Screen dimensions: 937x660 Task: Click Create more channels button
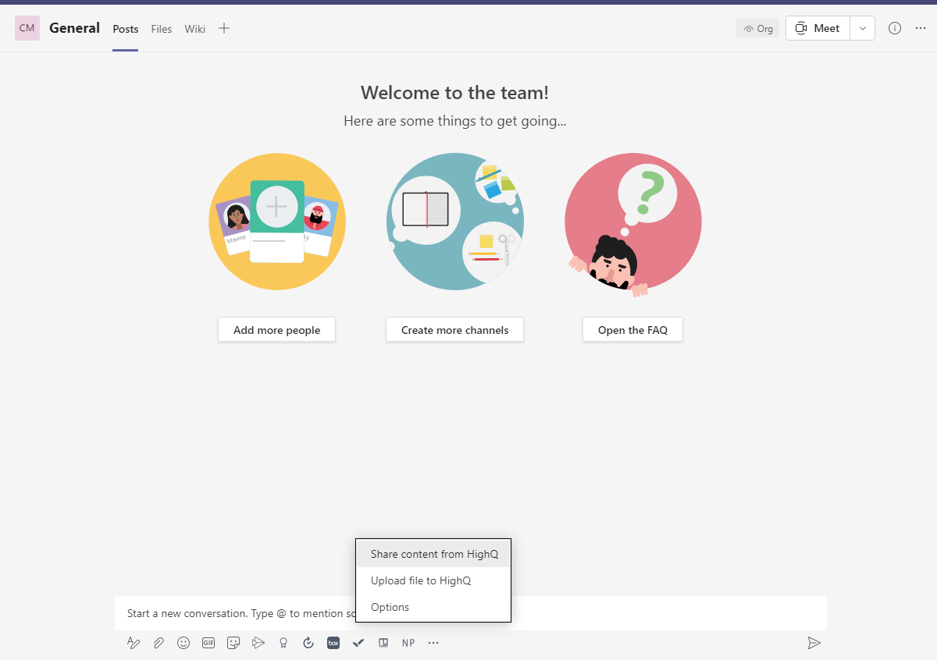click(x=454, y=330)
